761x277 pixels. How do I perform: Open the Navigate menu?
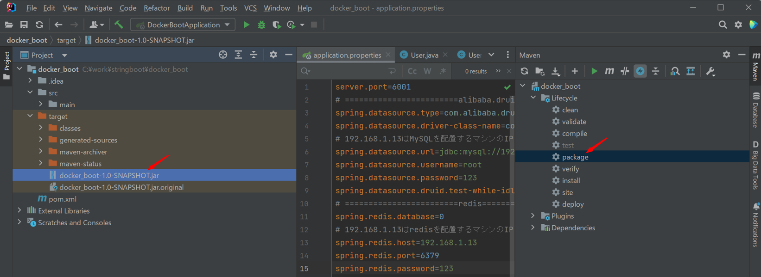point(98,8)
